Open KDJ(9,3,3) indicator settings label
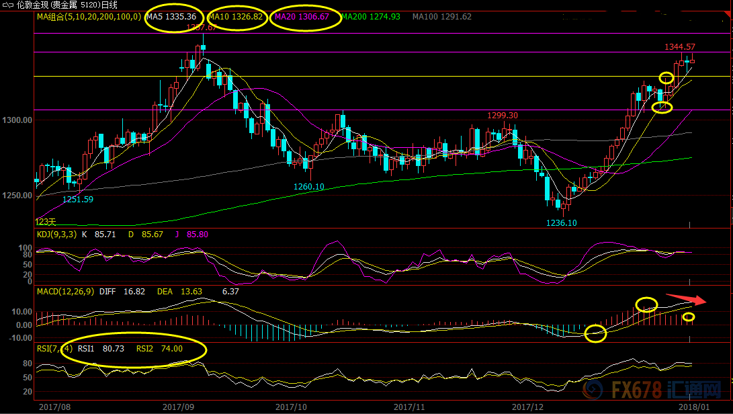Screen dimensions: 733x414 pyautogui.click(x=55, y=235)
